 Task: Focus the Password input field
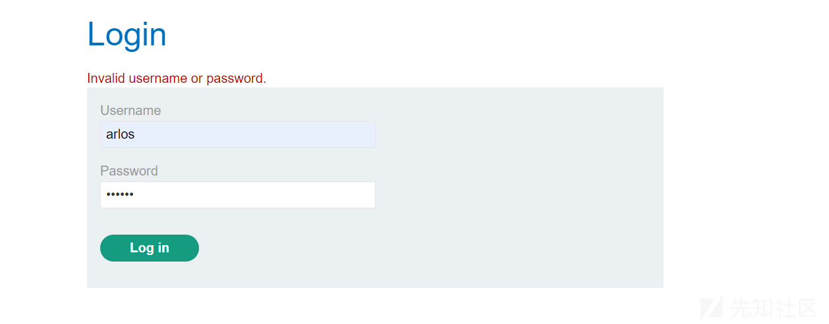pos(238,195)
